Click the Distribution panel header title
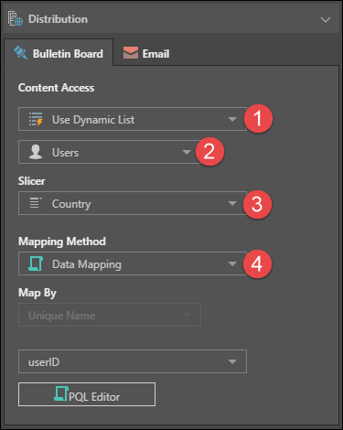This screenshot has height=430, width=343. 58,19
